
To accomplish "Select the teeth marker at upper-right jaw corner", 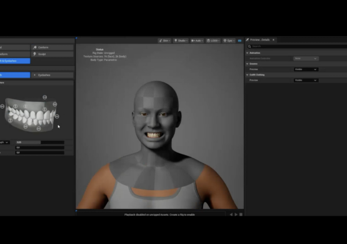I will [55, 104].
